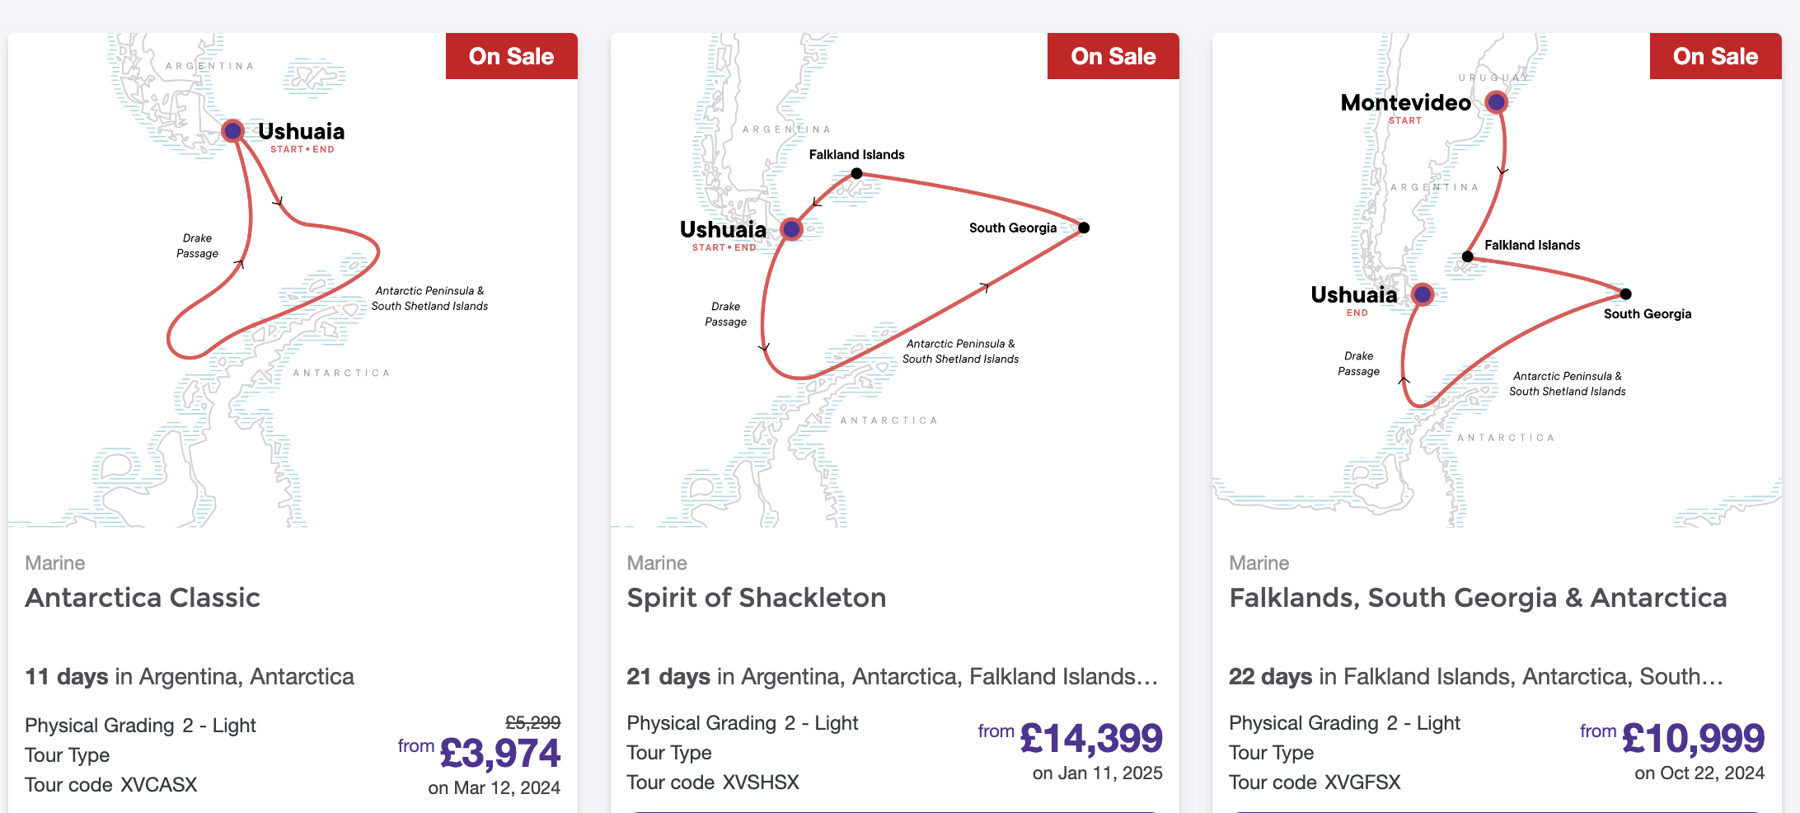Click the £3,974 sale price
Screen dimensions: 1800x813
click(500, 753)
